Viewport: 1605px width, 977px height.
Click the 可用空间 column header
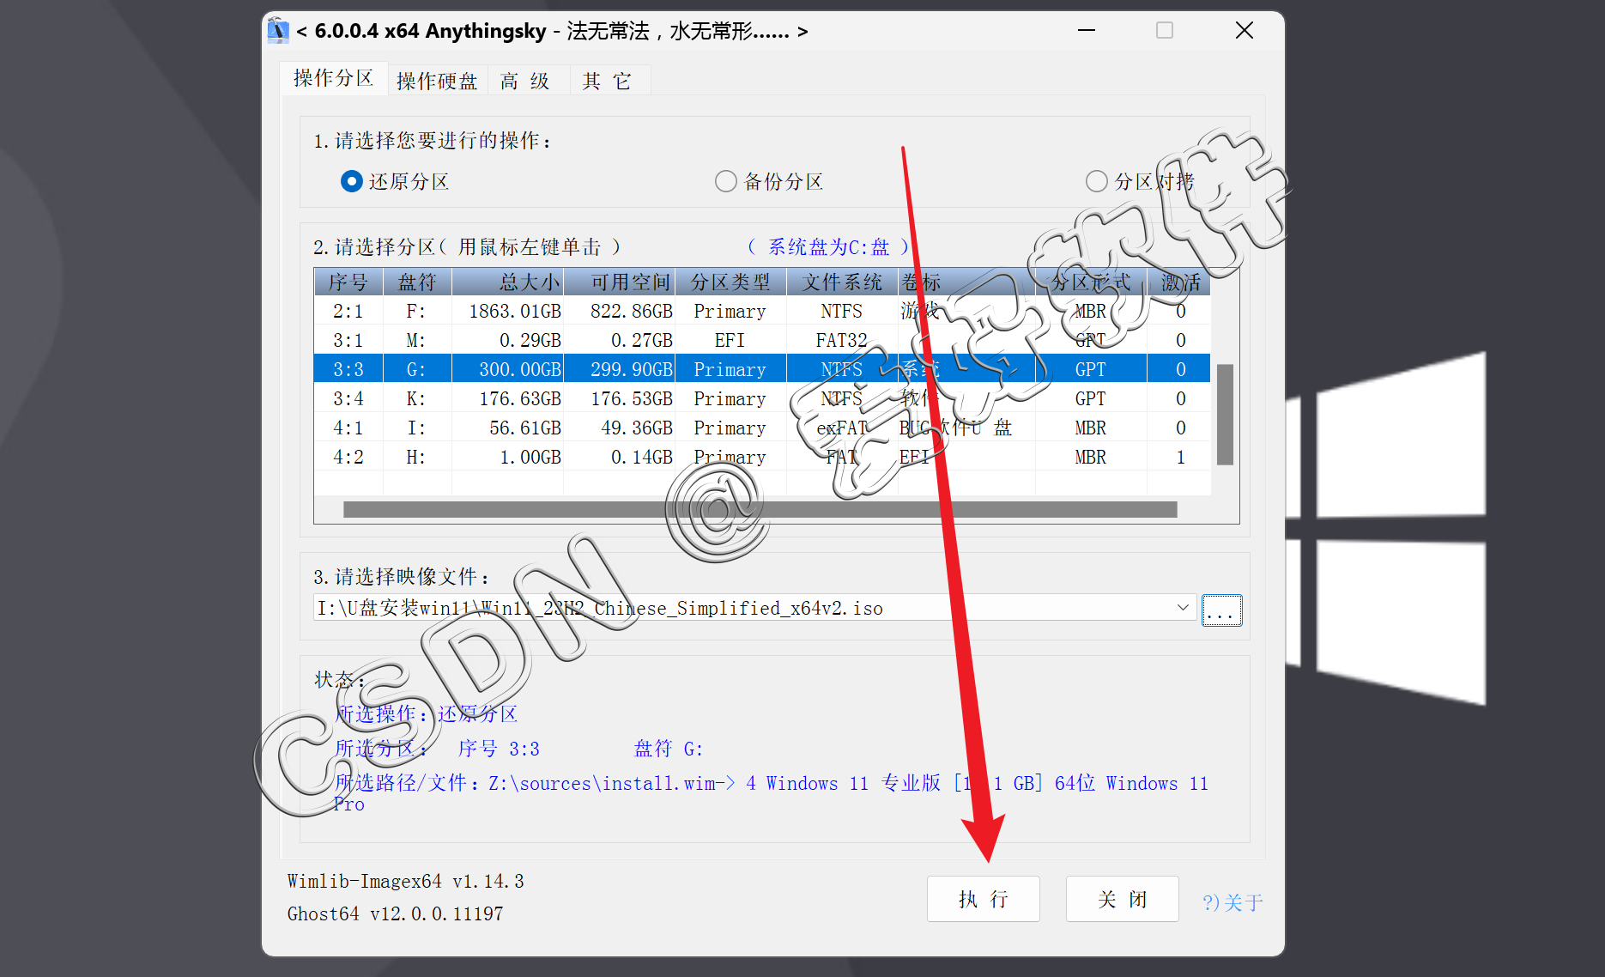(x=619, y=282)
